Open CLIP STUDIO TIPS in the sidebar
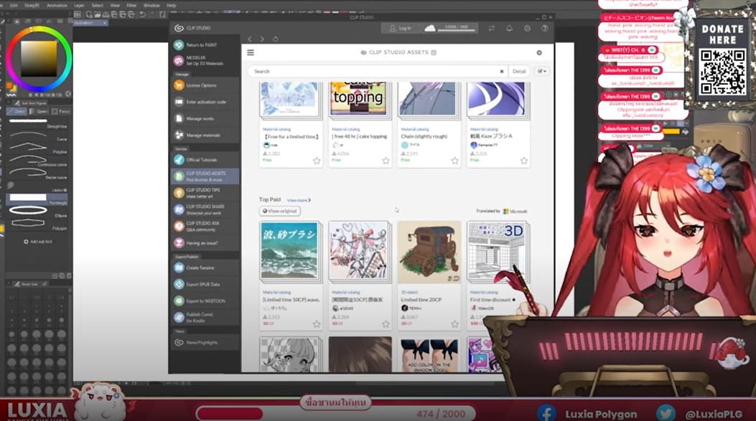The image size is (756, 421). coord(205,193)
